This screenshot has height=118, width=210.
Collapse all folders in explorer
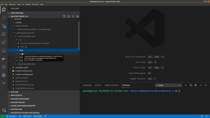(x=77, y=16)
